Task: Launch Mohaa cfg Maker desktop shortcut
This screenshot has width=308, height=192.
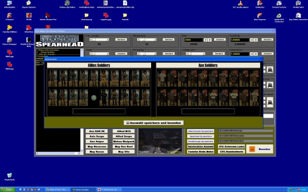Action: point(67,4)
